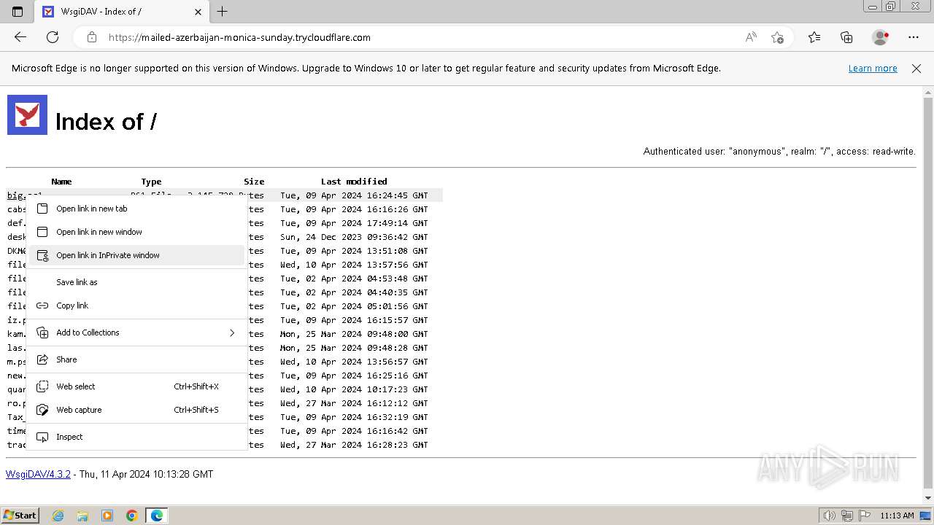Open a new tab with plus button
This screenshot has width=934, height=525.
(223, 12)
